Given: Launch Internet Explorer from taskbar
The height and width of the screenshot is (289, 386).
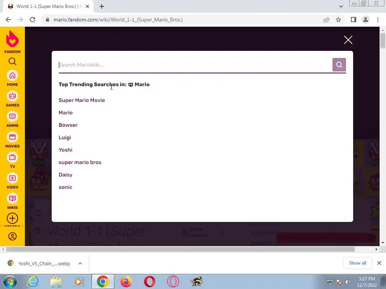Looking at the screenshot, I should pyautogui.click(x=33, y=281).
